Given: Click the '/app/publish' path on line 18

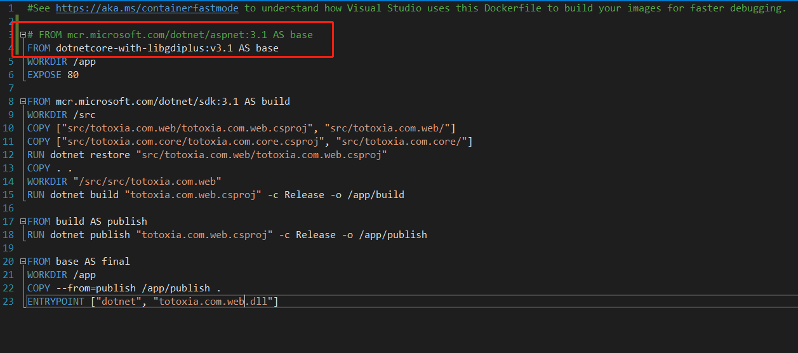Looking at the screenshot, I should pyautogui.click(x=393, y=235).
